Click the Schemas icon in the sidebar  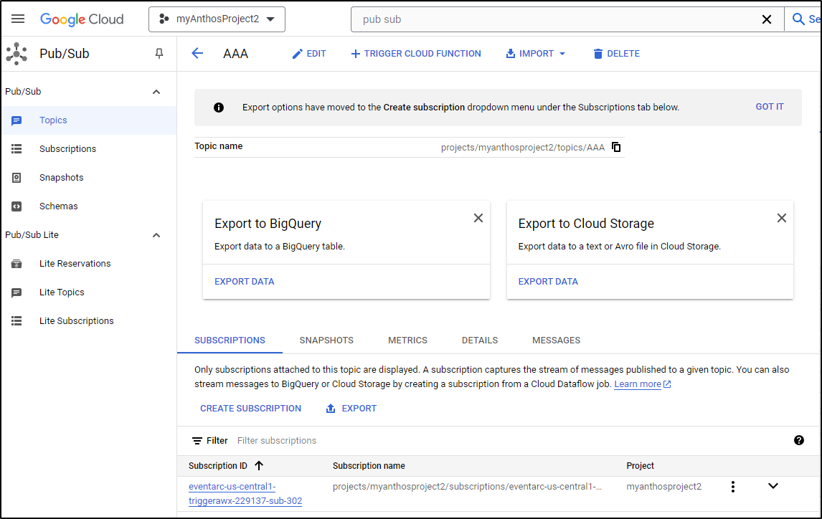(x=16, y=206)
